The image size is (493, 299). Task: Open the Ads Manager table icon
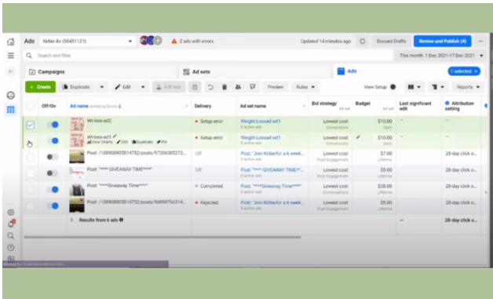point(11,110)
